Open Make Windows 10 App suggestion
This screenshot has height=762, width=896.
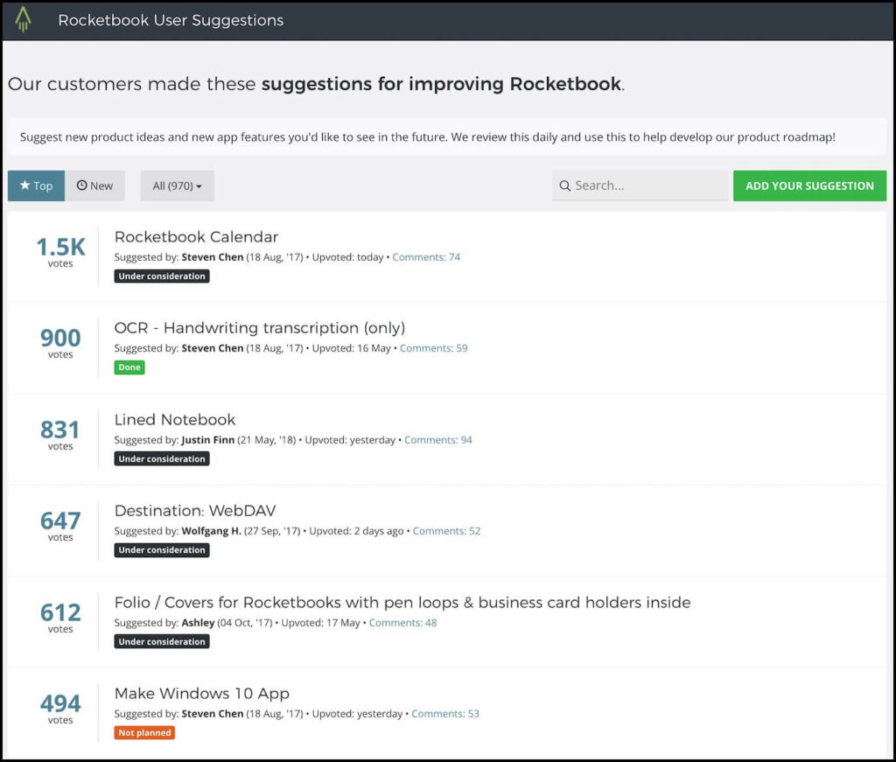(202, 694)
